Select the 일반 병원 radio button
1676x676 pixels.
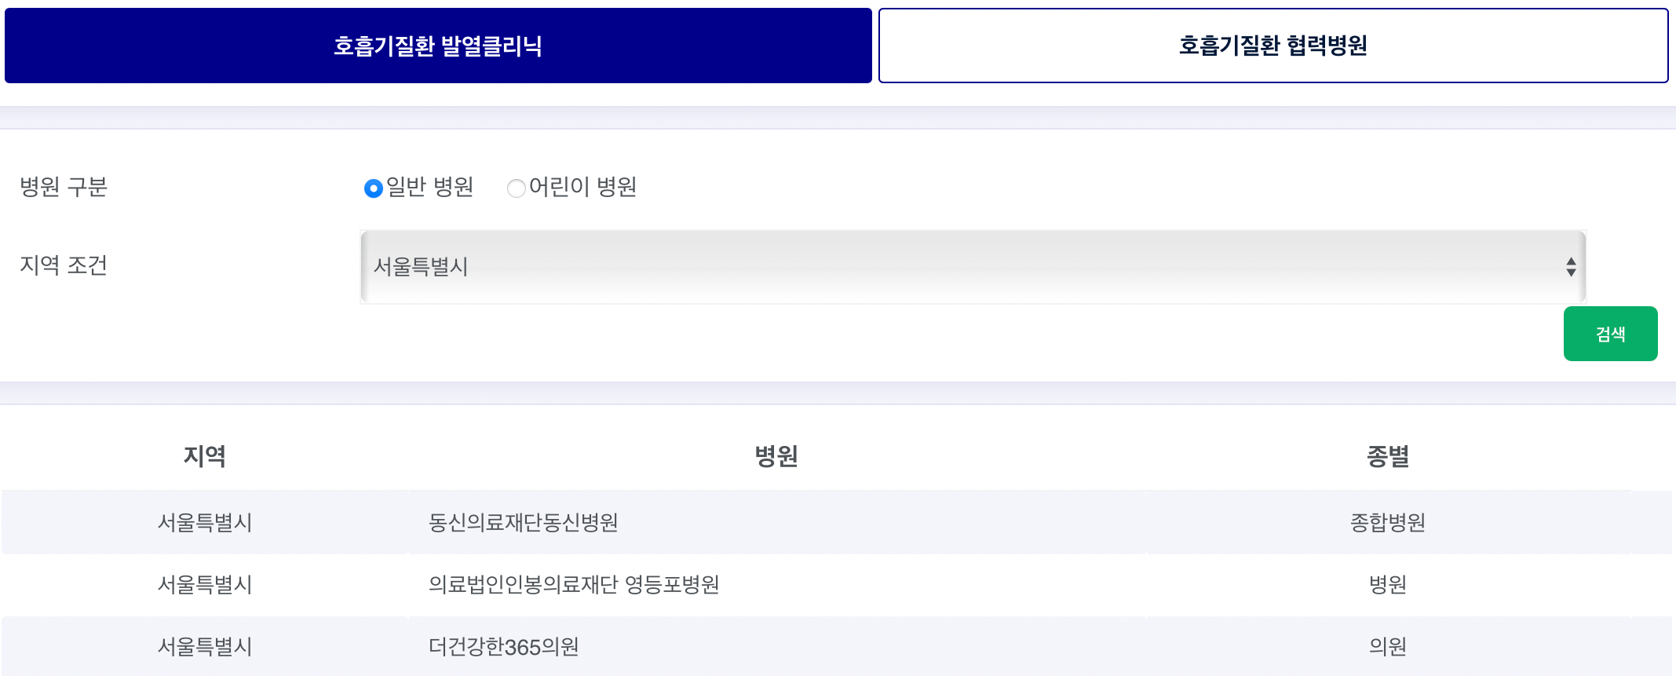pyautogui.click(x=371, y=188)
